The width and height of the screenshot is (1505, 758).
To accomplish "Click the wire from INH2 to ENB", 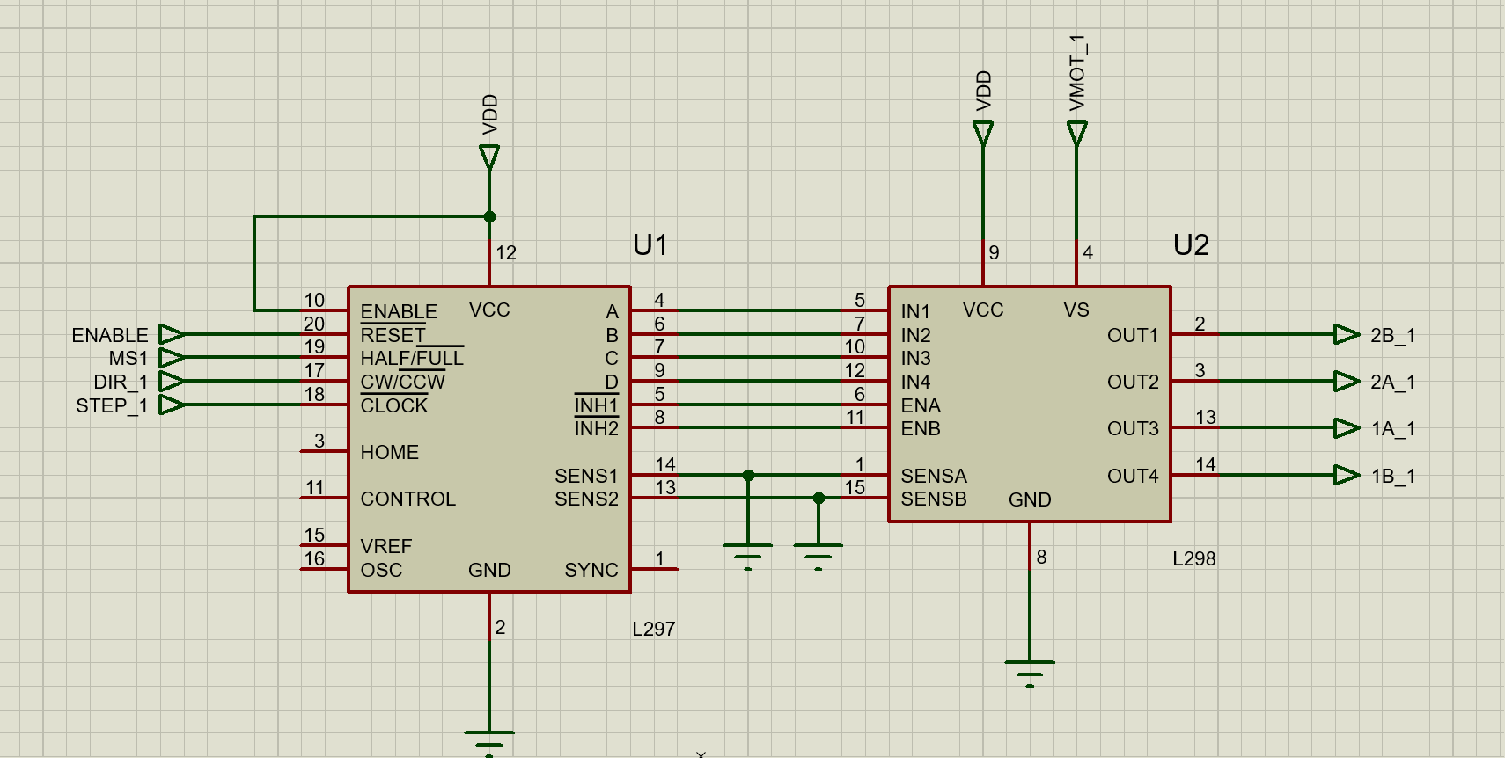I will 760,427.
